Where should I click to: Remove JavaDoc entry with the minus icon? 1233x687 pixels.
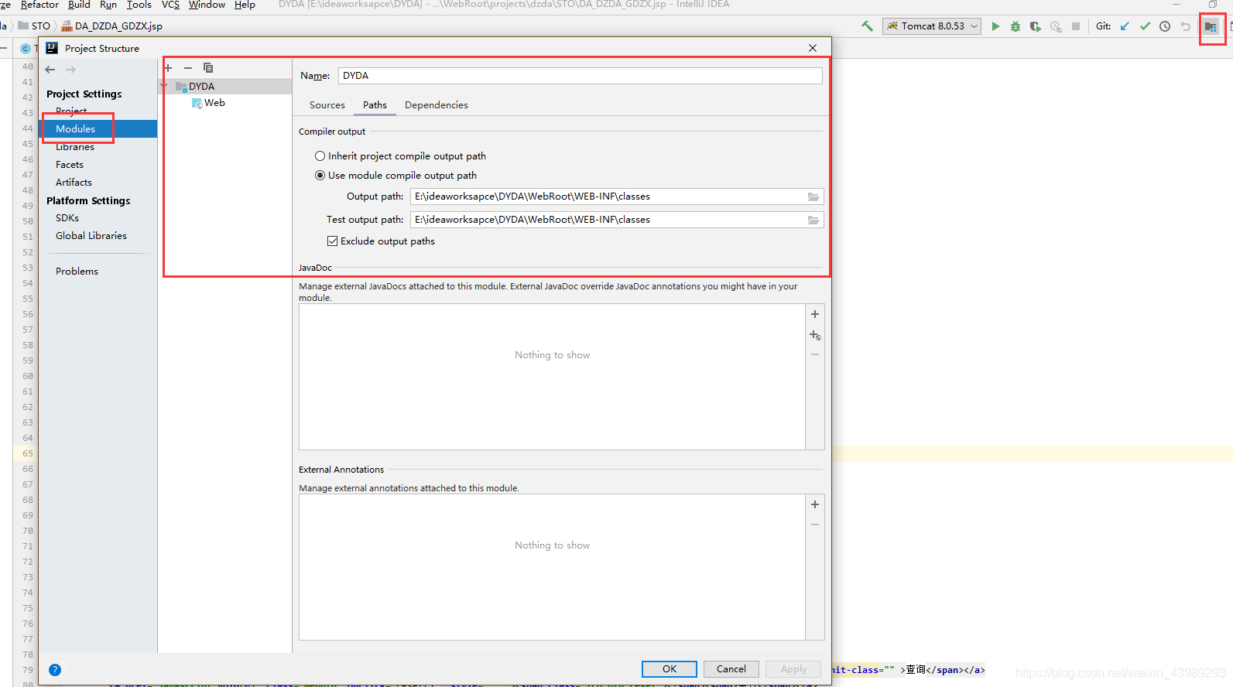tap(815, 354)
